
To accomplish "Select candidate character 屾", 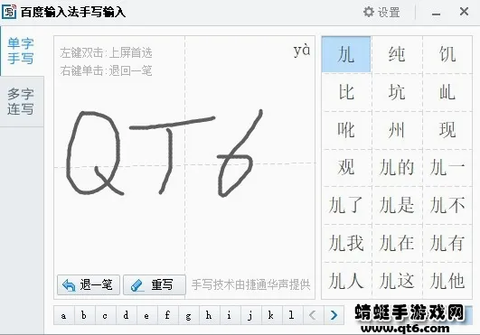I will pos(447,92).
